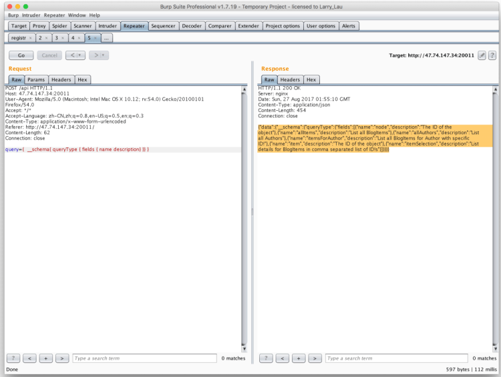Viewport: 501px width, 377px height.
Task: Switch to the Proxy tab
Action: 39,26
